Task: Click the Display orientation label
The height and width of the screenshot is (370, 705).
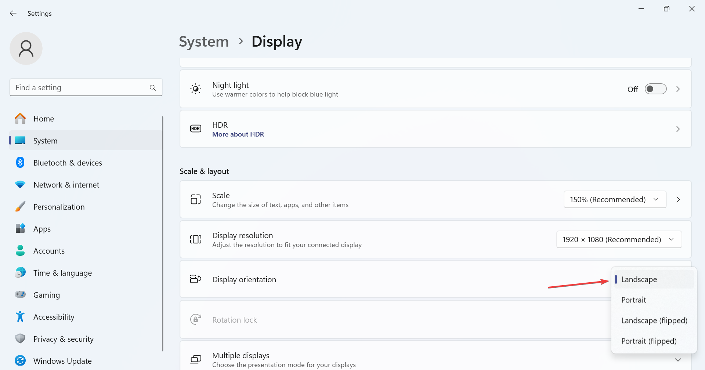Action: click(244, 279)
